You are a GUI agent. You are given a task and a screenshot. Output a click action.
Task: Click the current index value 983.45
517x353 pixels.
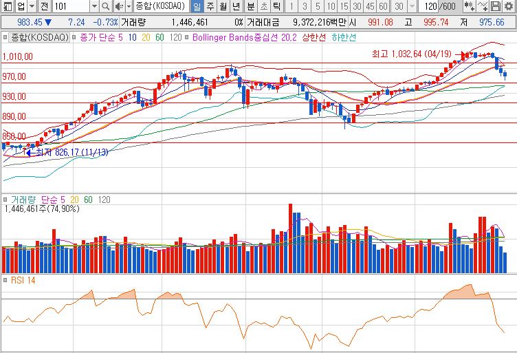point(30,22)
